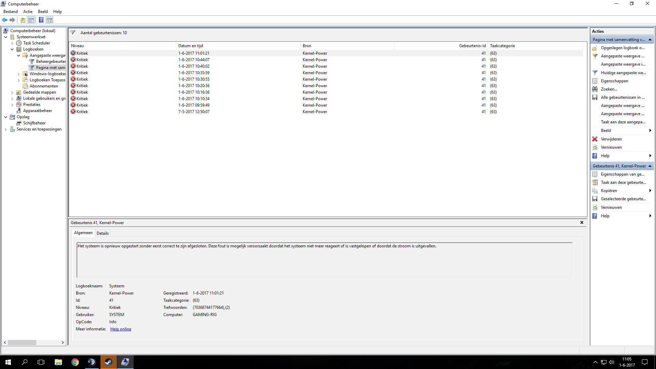Click Vernieuwen under Pagina met samenvatting
The image size is (656, 369).
[x=611, y=147]
